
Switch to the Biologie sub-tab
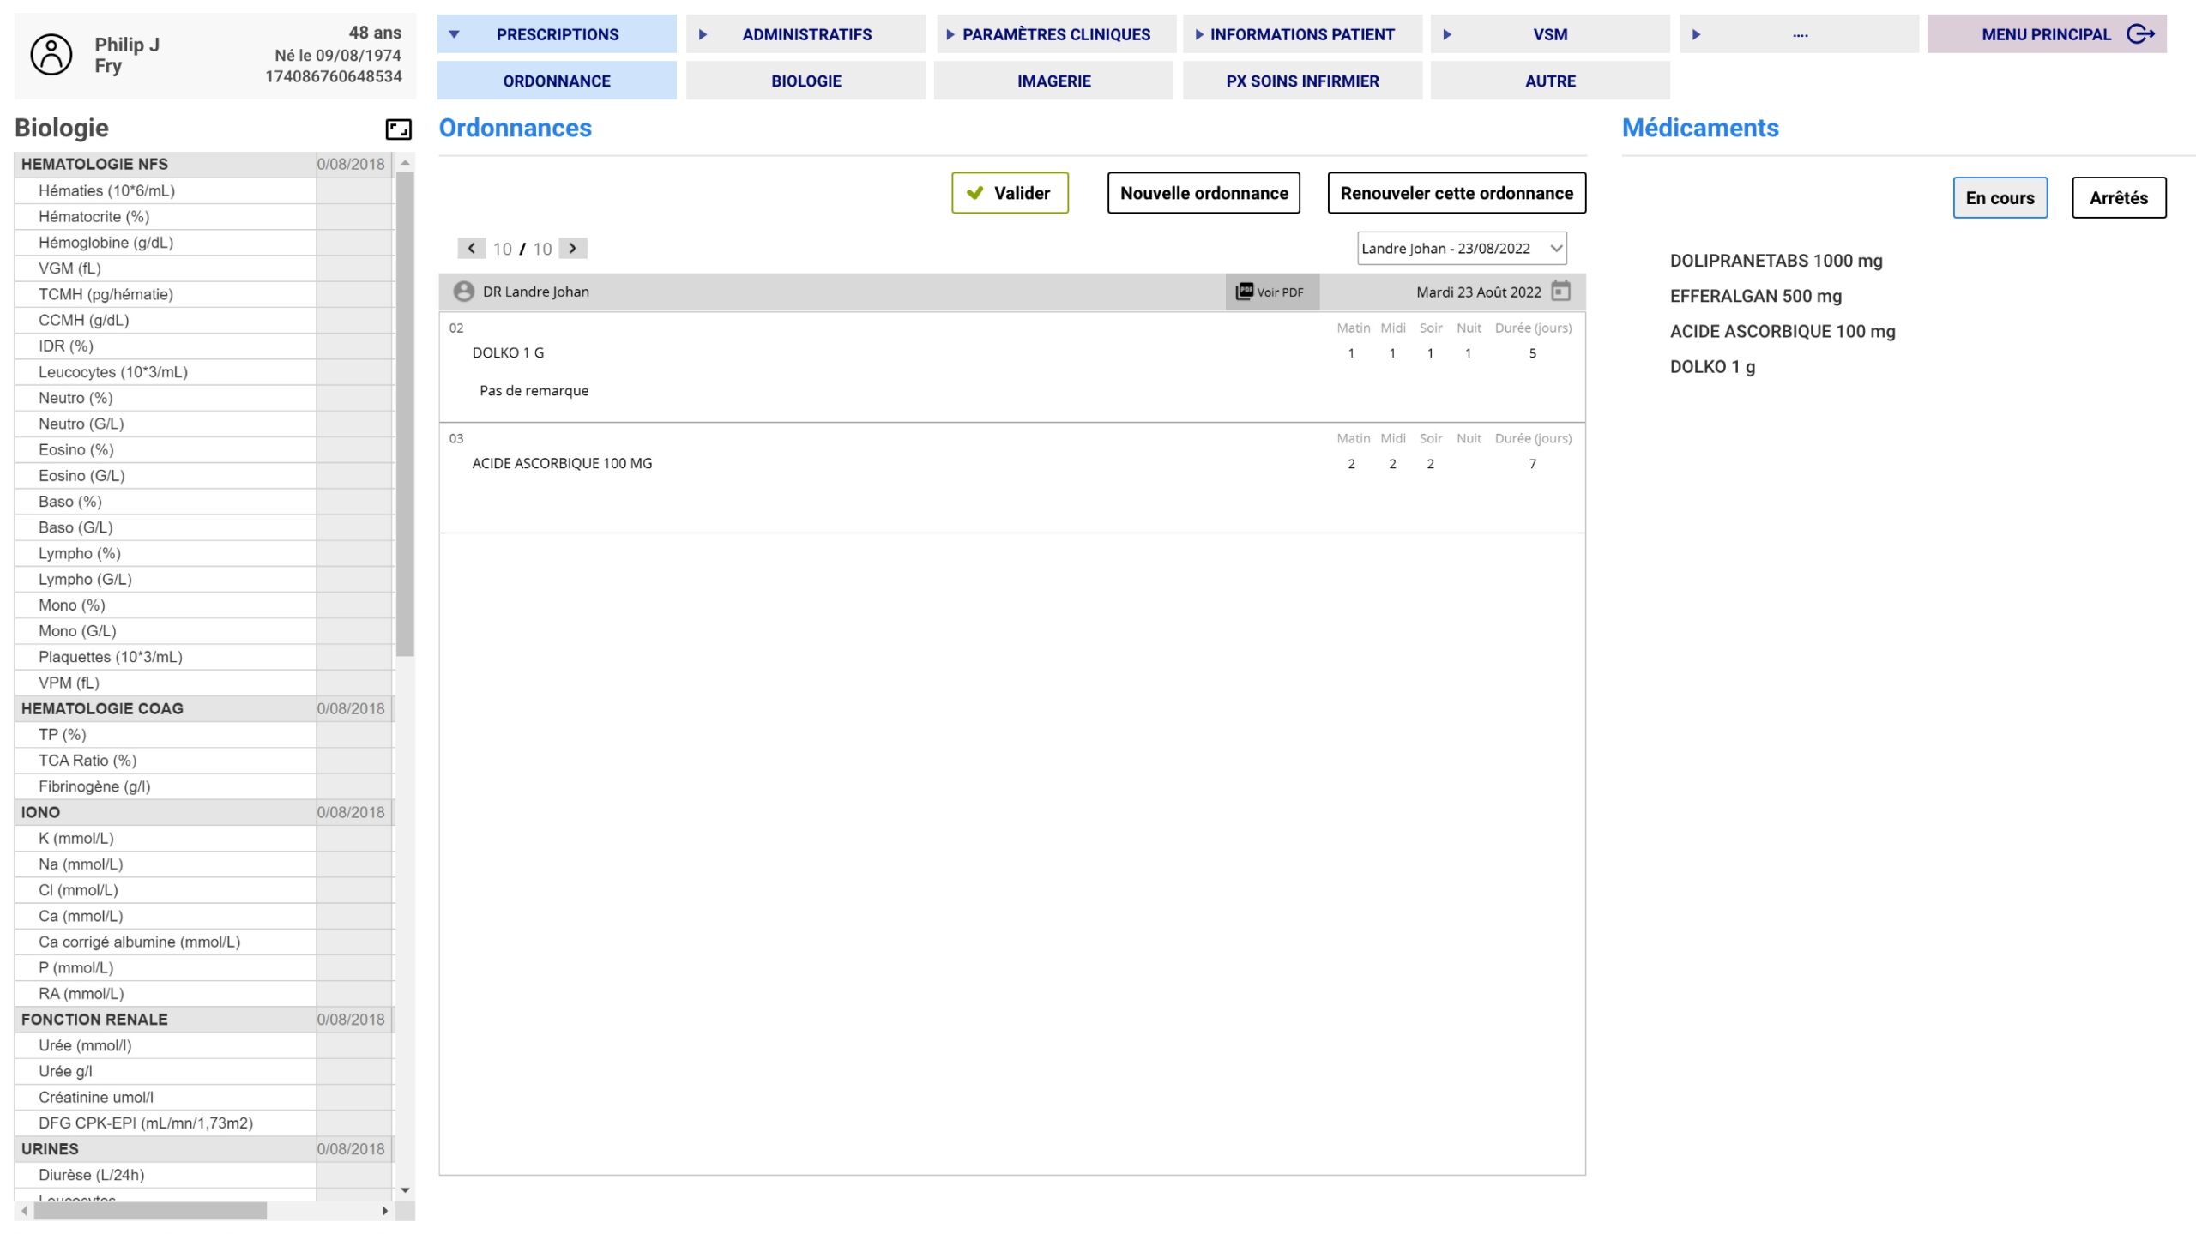(x=805, y=81)
